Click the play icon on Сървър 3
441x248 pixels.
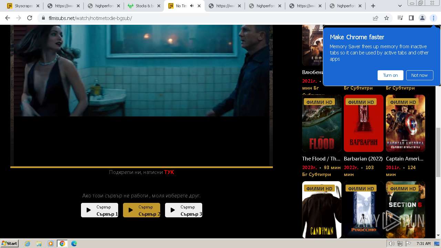click(173, 210)
